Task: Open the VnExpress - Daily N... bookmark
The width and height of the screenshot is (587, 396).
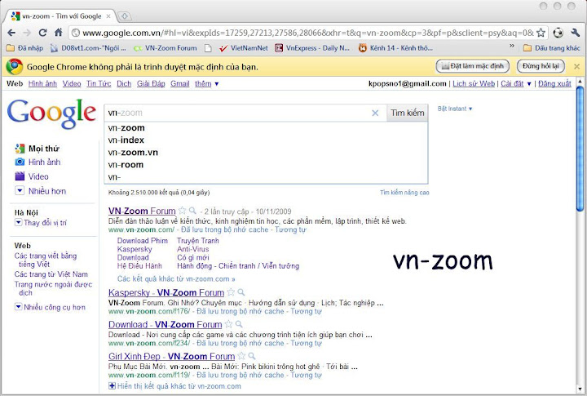Action: tap(312, 48)
